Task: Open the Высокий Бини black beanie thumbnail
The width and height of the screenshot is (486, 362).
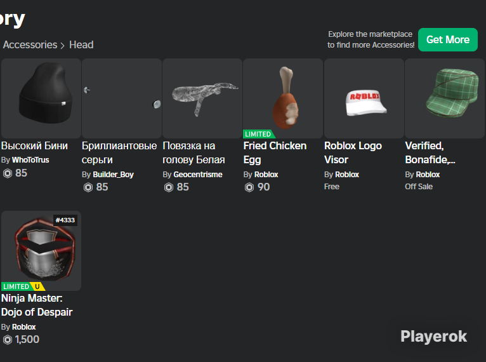Action: pos(41,98)
